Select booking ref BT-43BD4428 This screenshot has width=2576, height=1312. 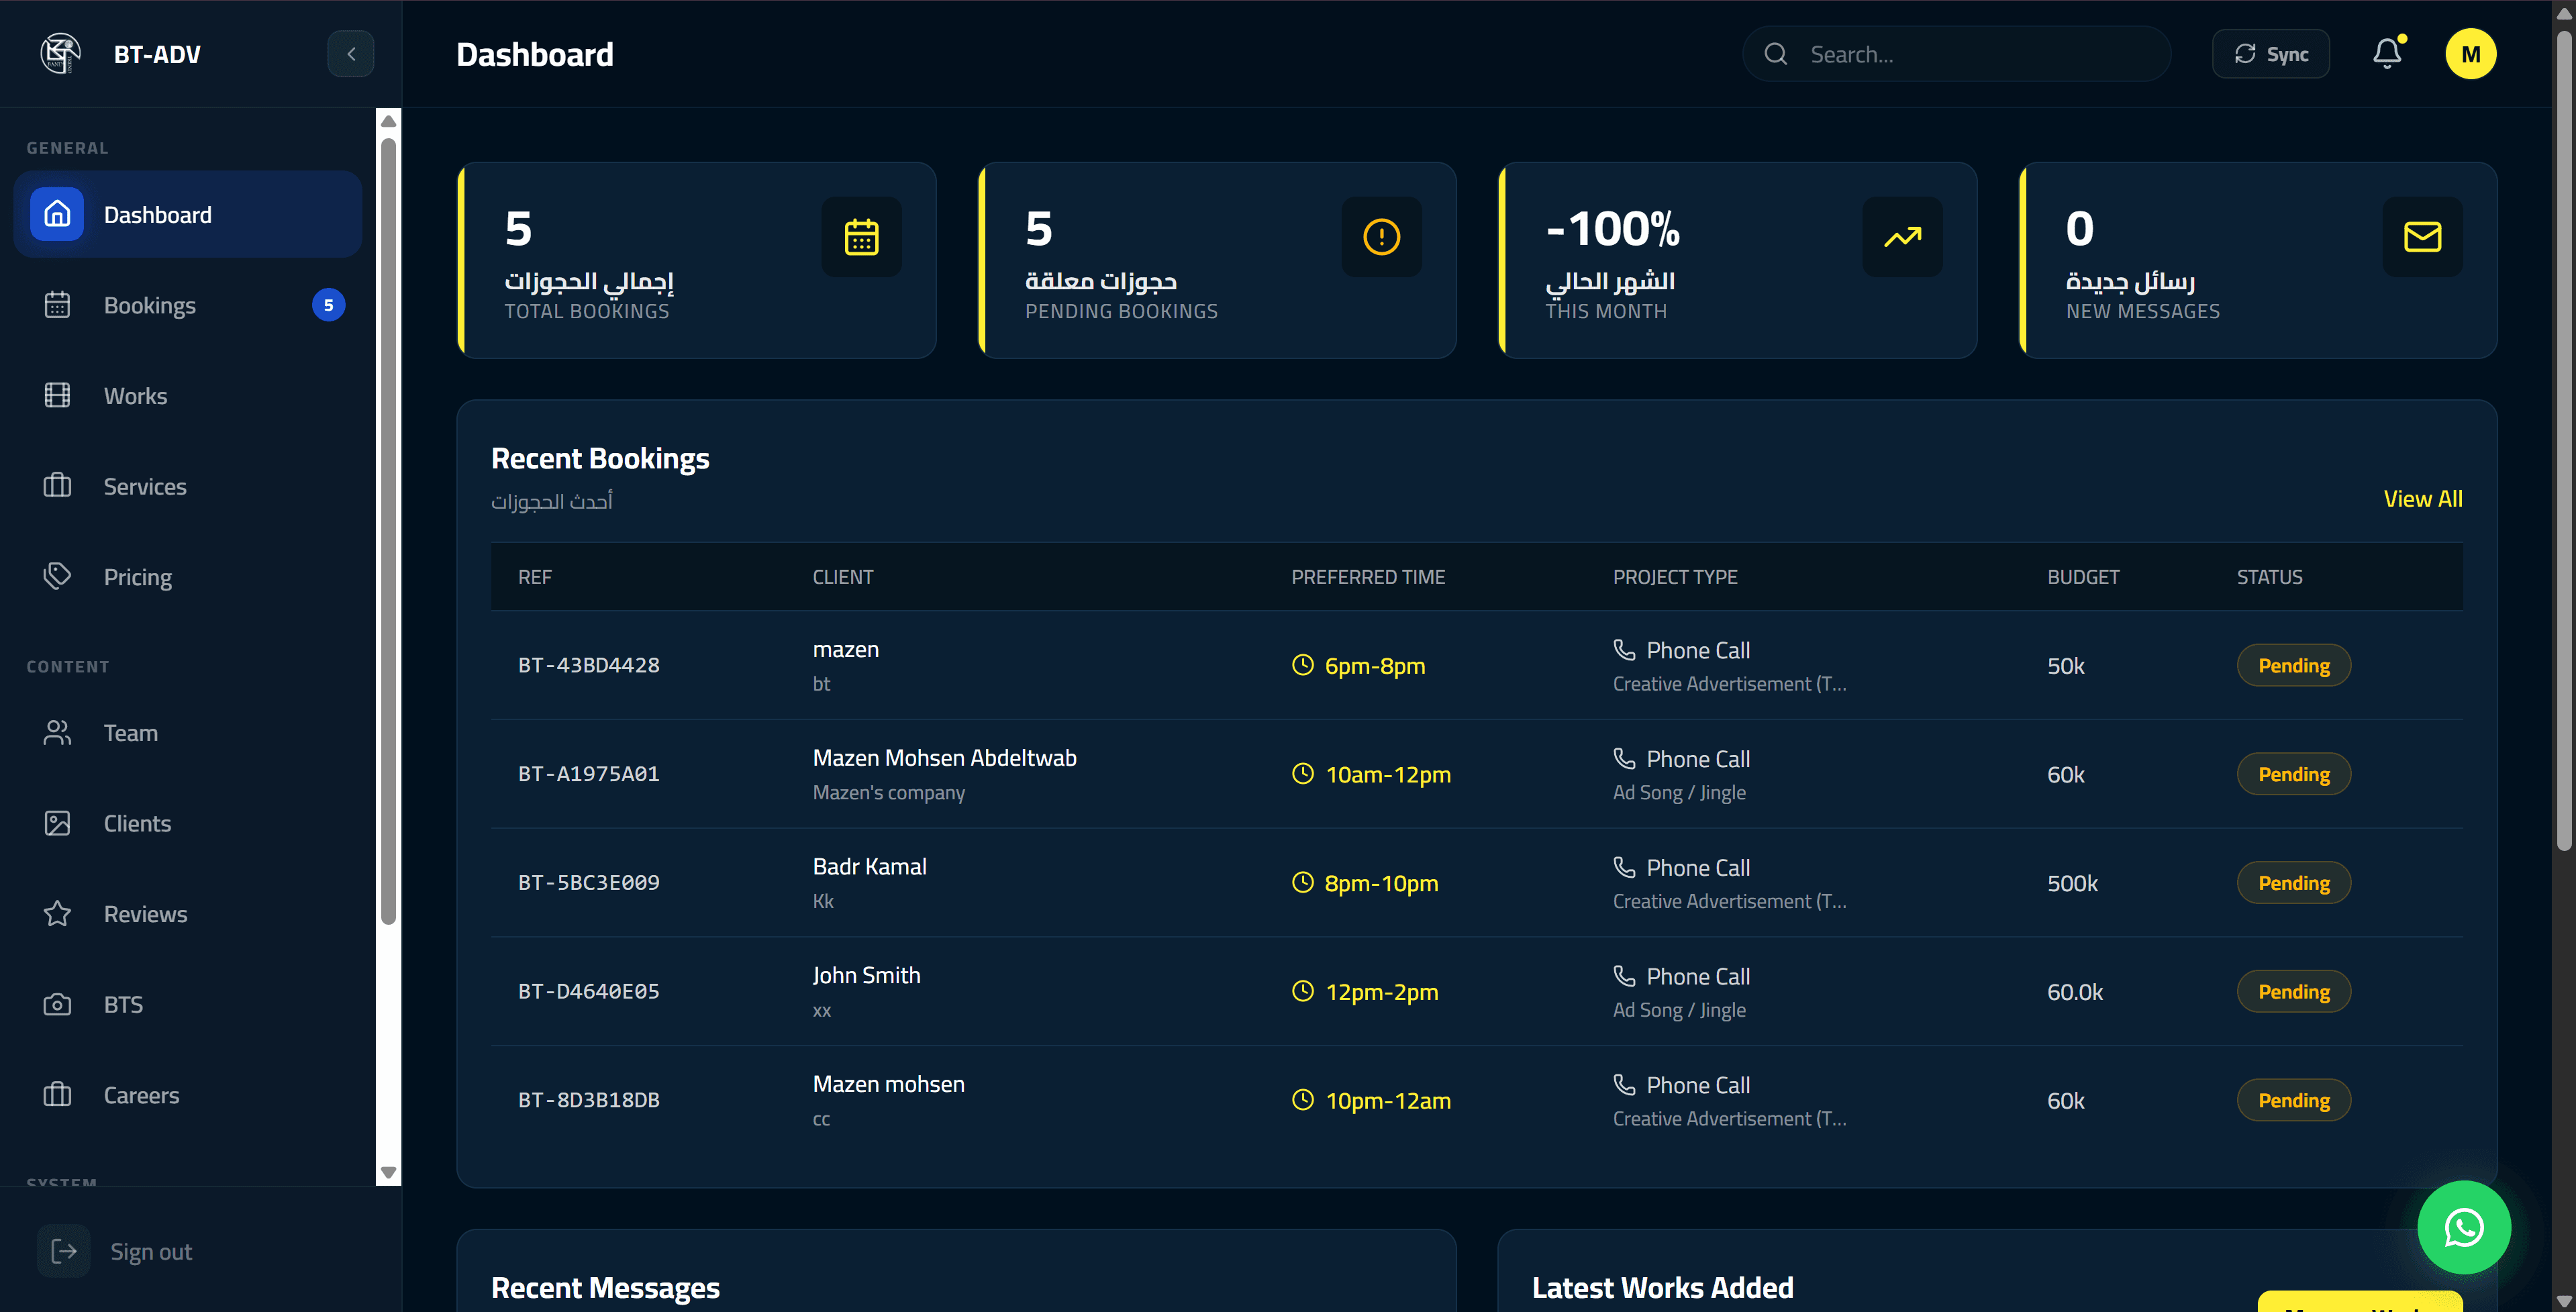pyautogui.click(x=588, y=665)
